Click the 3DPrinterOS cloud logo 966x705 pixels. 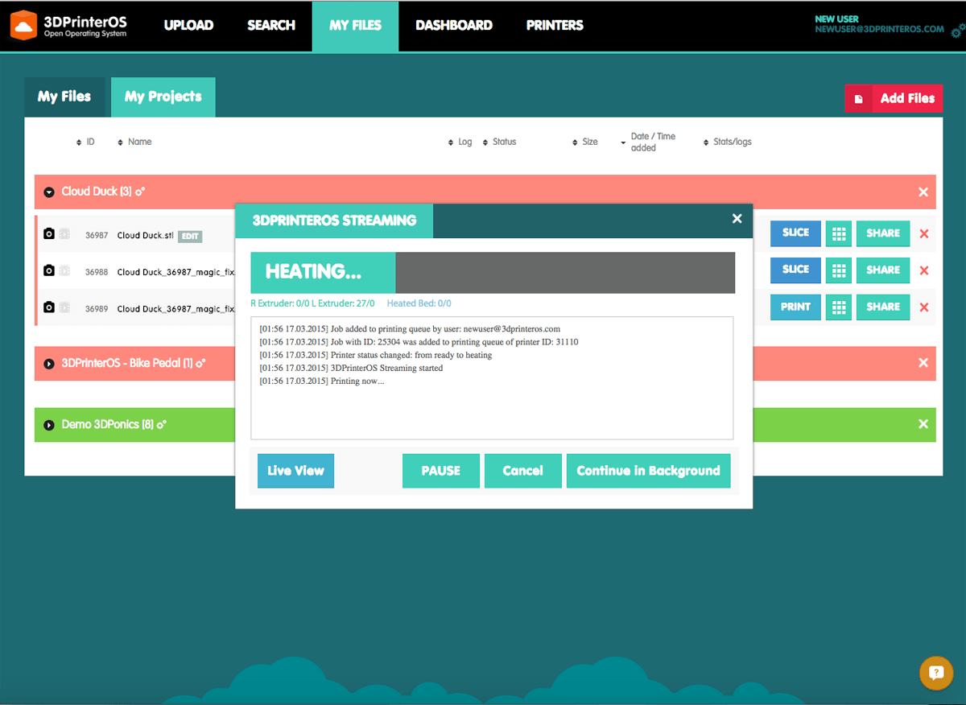coord(24,26)
